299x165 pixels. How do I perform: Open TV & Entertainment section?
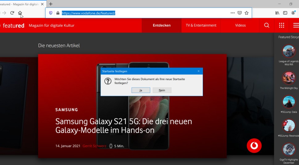pyautogui.click(x=201, y=25)
